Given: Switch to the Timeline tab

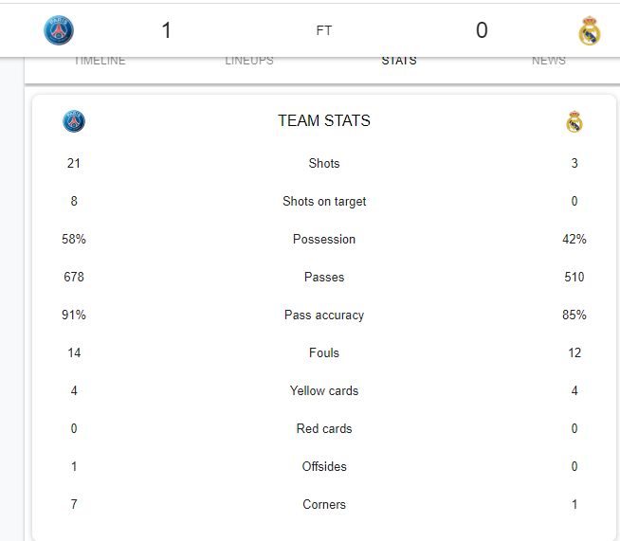Looking at the screenshot, I should point(100,61).
